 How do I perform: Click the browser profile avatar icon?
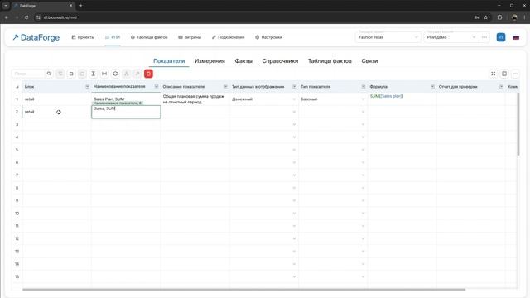514,17
